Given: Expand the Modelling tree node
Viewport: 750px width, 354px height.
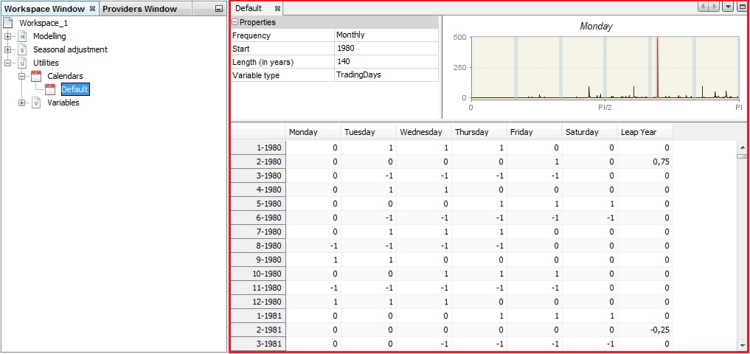Looking at the screenshot, I should [x=8, y=36].
